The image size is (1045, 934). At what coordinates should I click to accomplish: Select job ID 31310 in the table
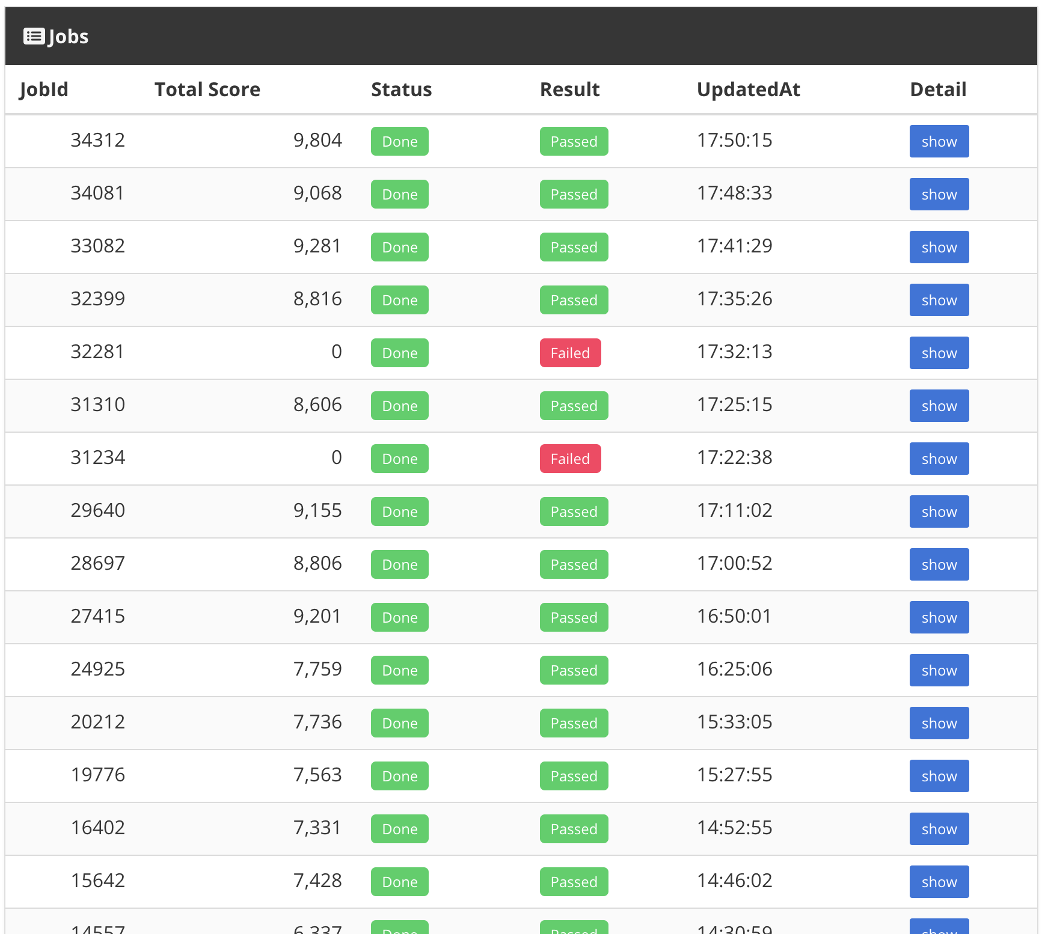[x=98, y=404]
